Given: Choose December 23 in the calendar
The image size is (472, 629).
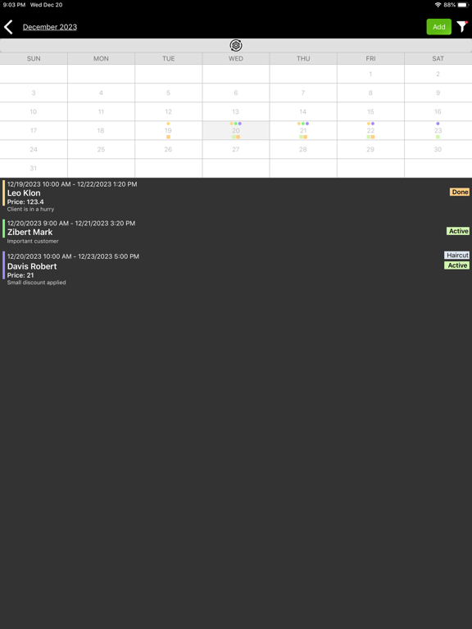Looking at the screenshot, I should pos(438,130).
